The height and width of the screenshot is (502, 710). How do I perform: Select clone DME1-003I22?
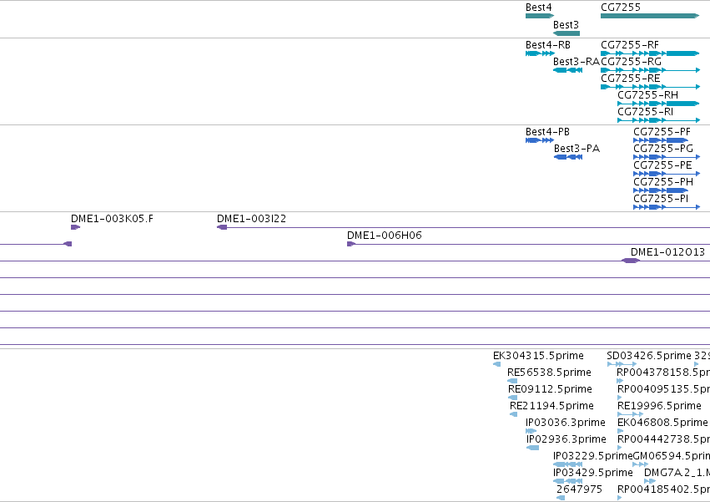(251, 219)
